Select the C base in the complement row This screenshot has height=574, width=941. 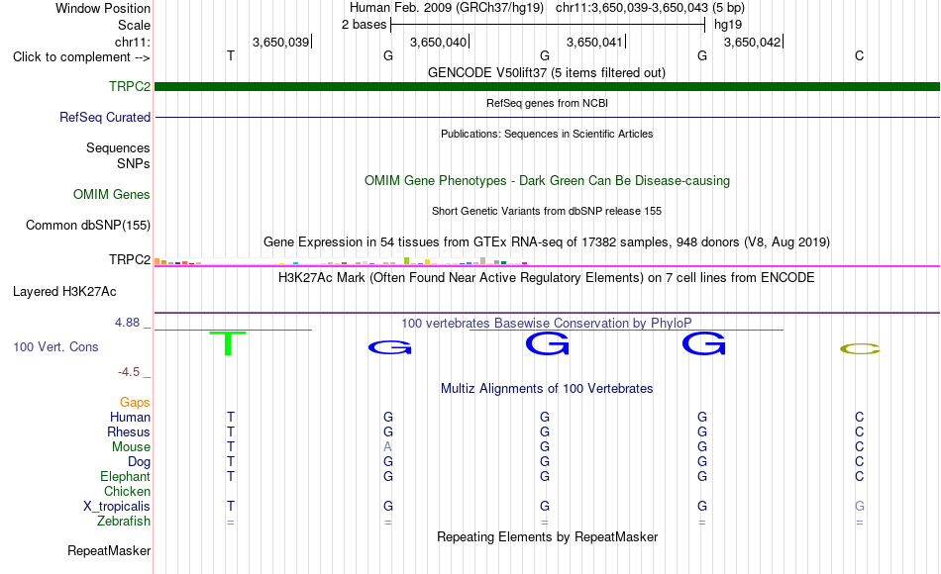pos(860,55)
